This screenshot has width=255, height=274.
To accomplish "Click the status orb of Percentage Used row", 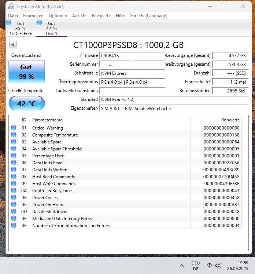I will pos(14,156).
